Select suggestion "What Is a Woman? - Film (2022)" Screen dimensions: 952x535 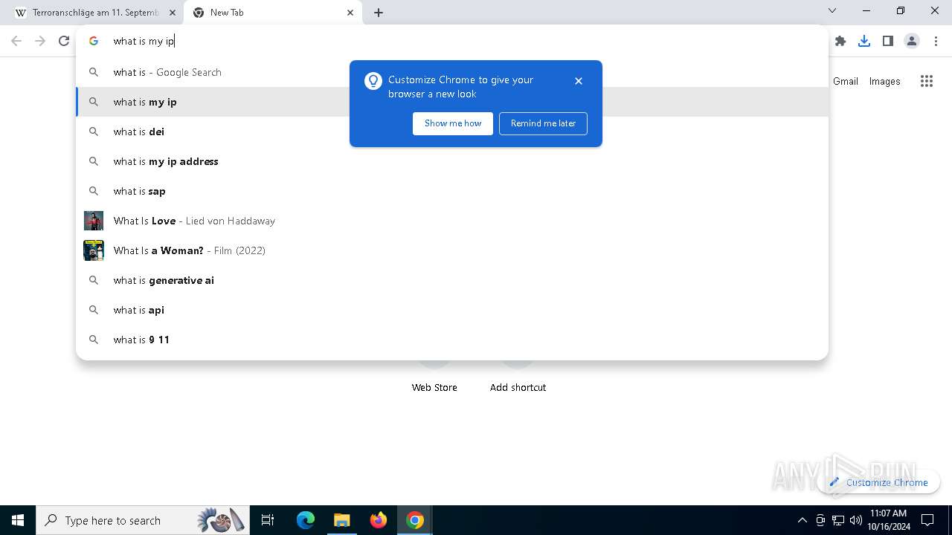[x=452, y=250]
